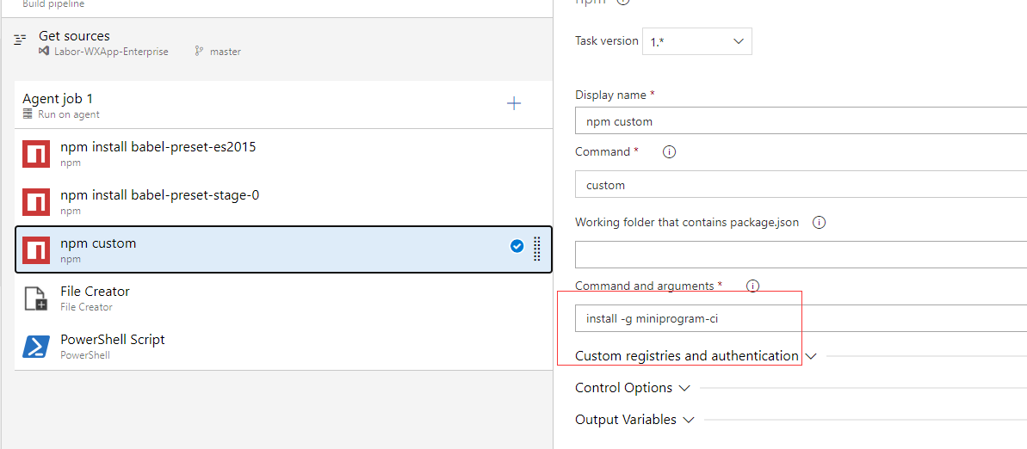Select the File Creator task
Image resolution: width=1027 pixels, height=449 pixels.
click(283, 298)
